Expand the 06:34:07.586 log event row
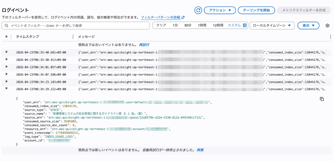334x161 pixels. (x=7, y=74)
